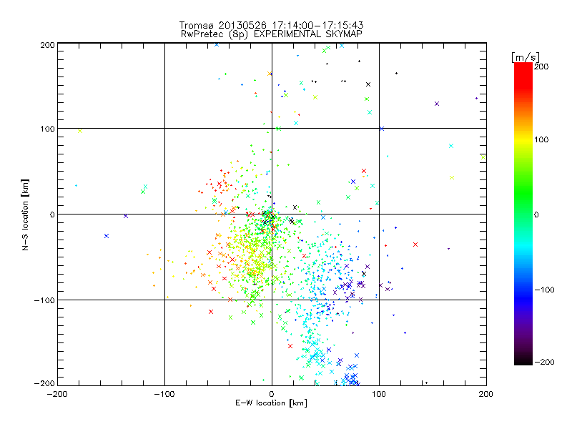Click the x-axis tick label "200" under the plot
572x429 pixels.
coord(486,394)
